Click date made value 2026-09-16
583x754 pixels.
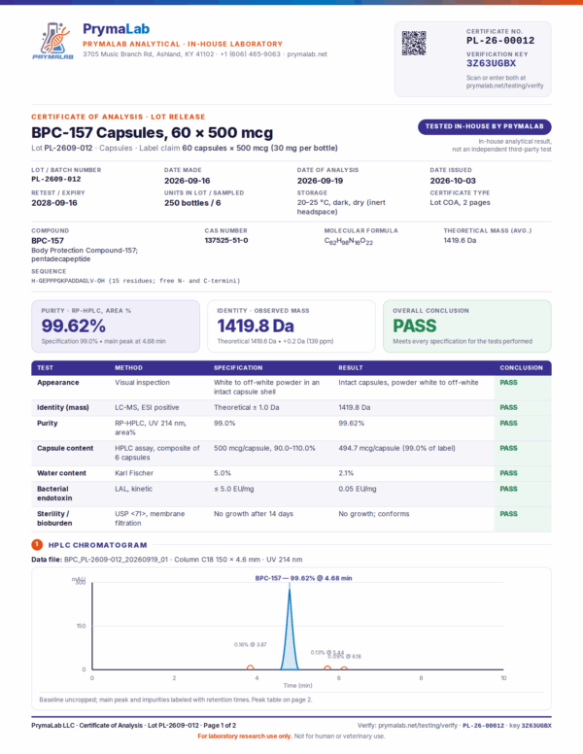point(188,181)
